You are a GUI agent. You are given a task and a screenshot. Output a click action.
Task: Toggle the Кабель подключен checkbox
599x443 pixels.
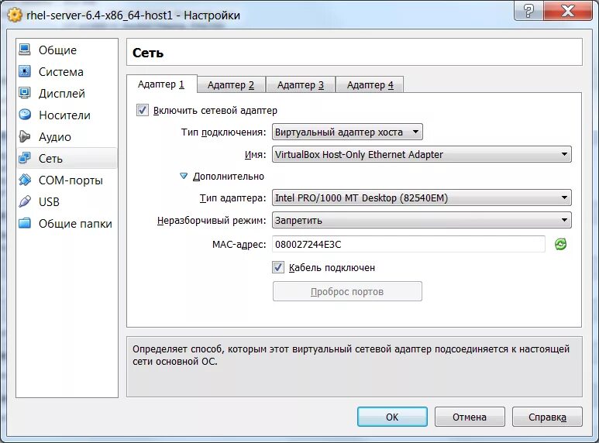278,267
